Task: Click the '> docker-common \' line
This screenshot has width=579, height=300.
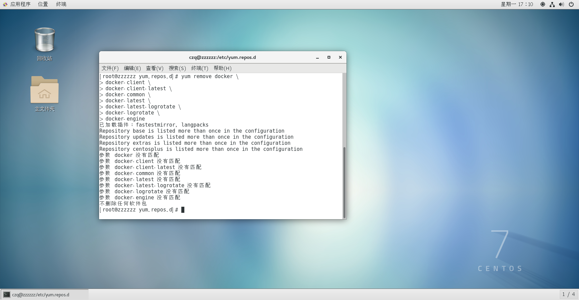Action: (125, 95)
